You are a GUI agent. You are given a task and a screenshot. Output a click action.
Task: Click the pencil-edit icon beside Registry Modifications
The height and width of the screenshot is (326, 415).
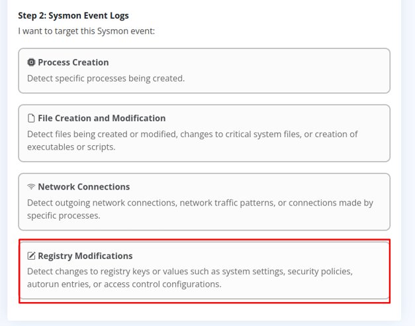coord(31,256)
